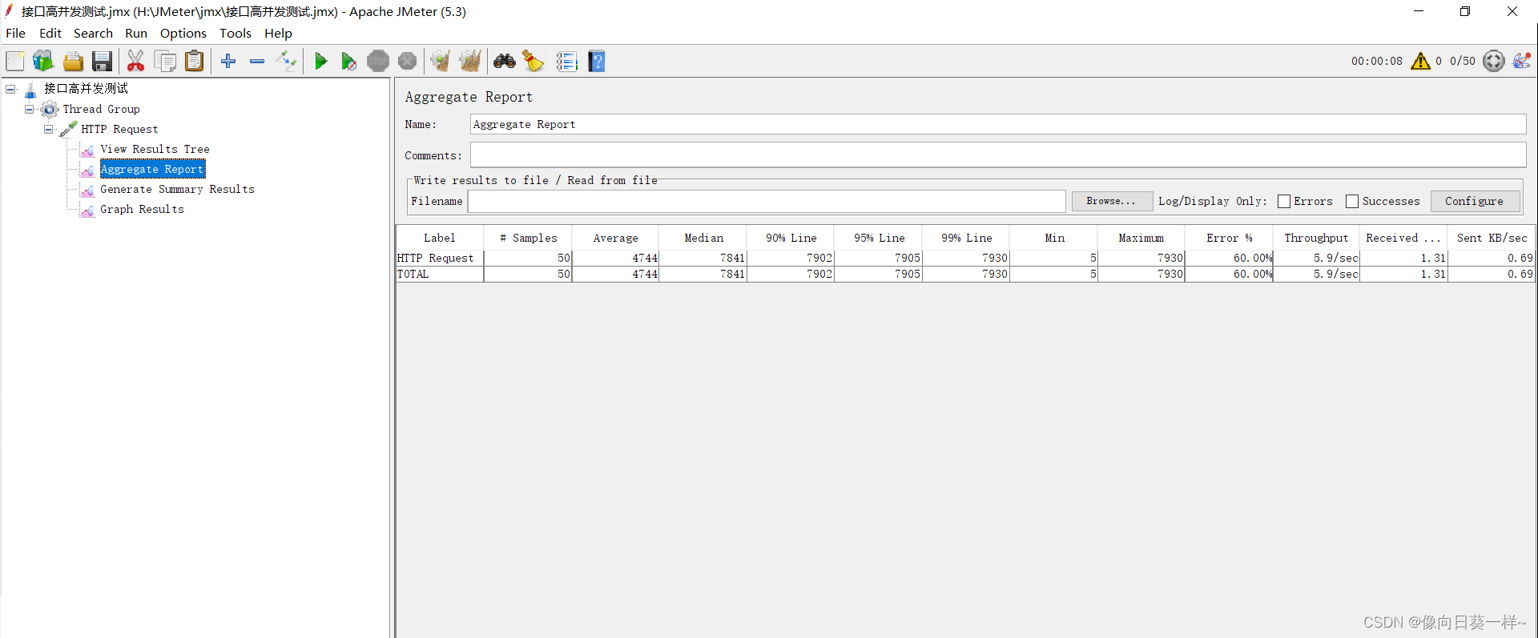Click the running threads indicator icon

pos(1494,61)
